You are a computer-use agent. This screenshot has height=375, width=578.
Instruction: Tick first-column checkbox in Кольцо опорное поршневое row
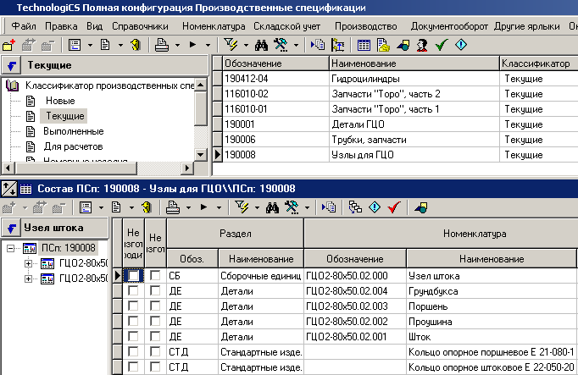click(x=133, y=351)
